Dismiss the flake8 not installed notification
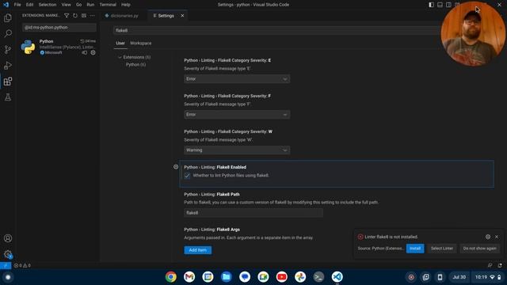 (x=497, y=237)
